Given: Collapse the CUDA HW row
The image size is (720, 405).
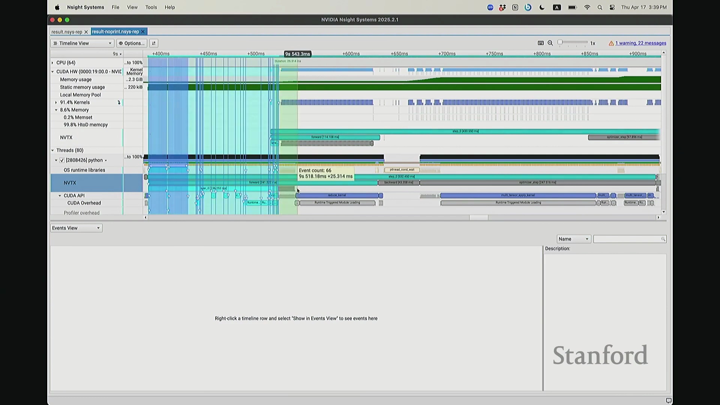Looking at the screenshot, I should 52,72.
